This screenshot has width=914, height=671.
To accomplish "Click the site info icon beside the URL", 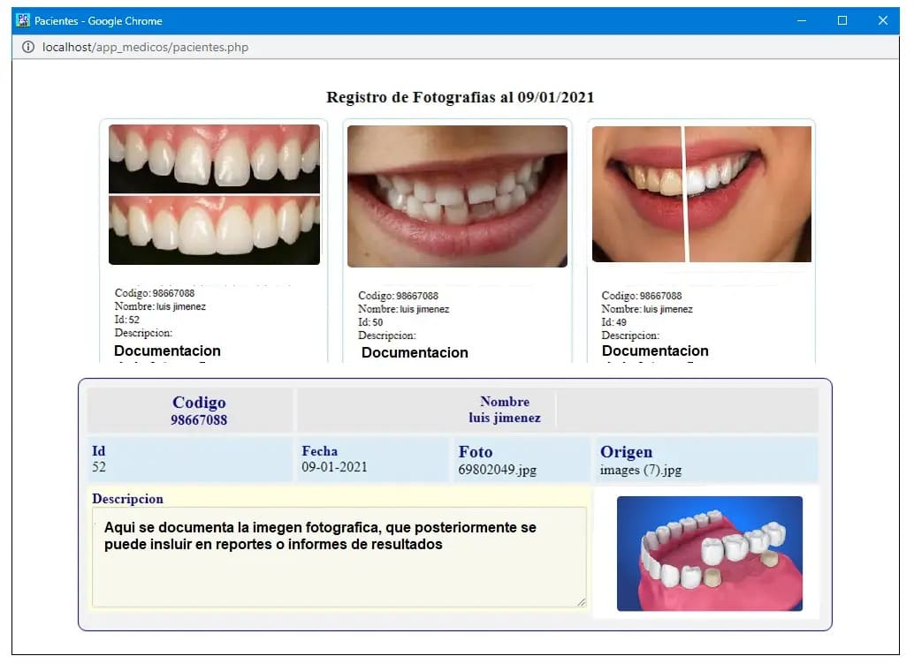I will click(x=27, y=47).
